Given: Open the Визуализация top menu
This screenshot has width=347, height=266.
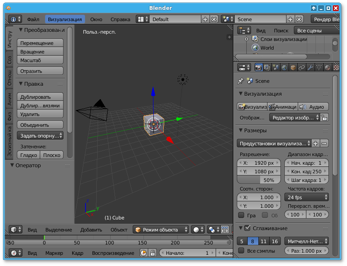Looking at the screenshot, I should coord(65,19).
